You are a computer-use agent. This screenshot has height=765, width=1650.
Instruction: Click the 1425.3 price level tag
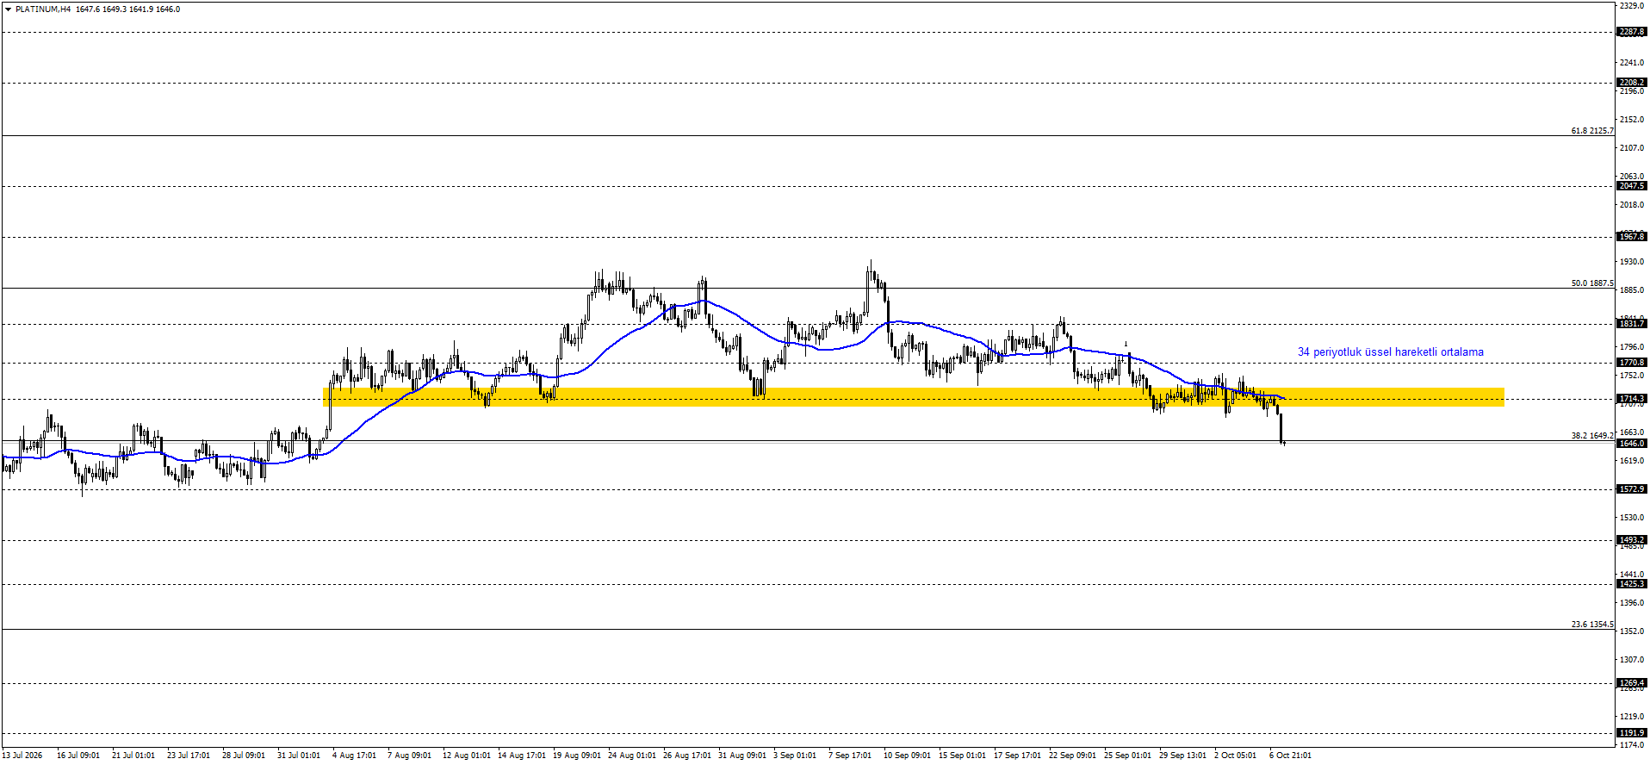click(x=1632, y=584)
